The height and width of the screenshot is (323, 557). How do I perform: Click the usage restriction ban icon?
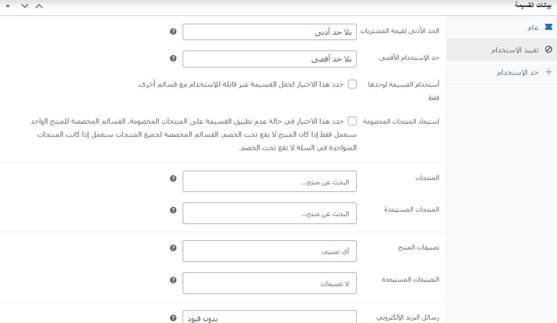point(548,50)
